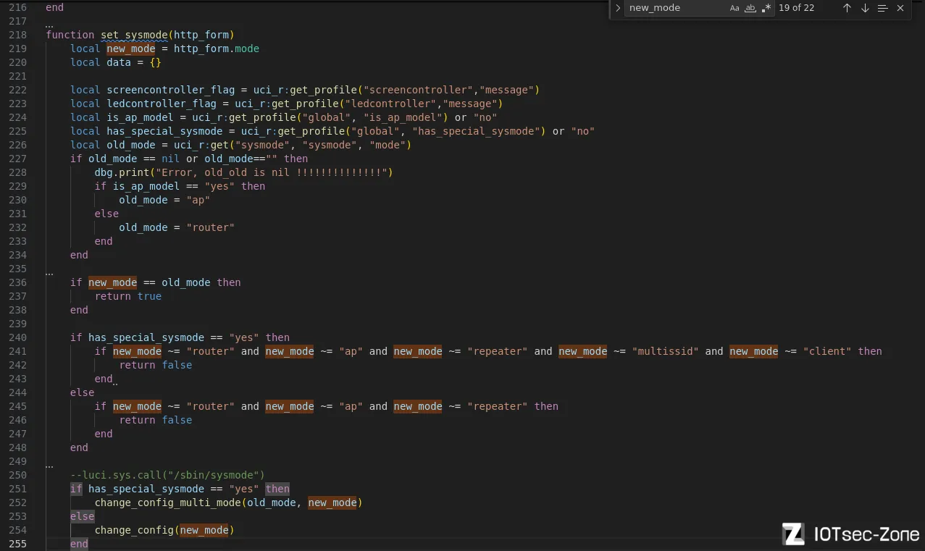Screen dimensions: 925x551
Task: Click dbg.print call on line 228
Action: coord(122,172)
